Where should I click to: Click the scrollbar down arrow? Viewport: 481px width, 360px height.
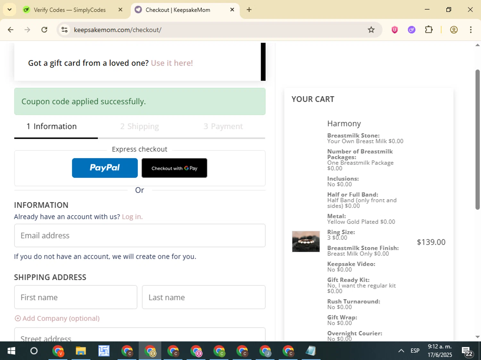tap(477, 337)
